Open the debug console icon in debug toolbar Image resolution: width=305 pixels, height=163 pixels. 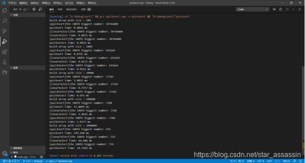coord(40,9)
